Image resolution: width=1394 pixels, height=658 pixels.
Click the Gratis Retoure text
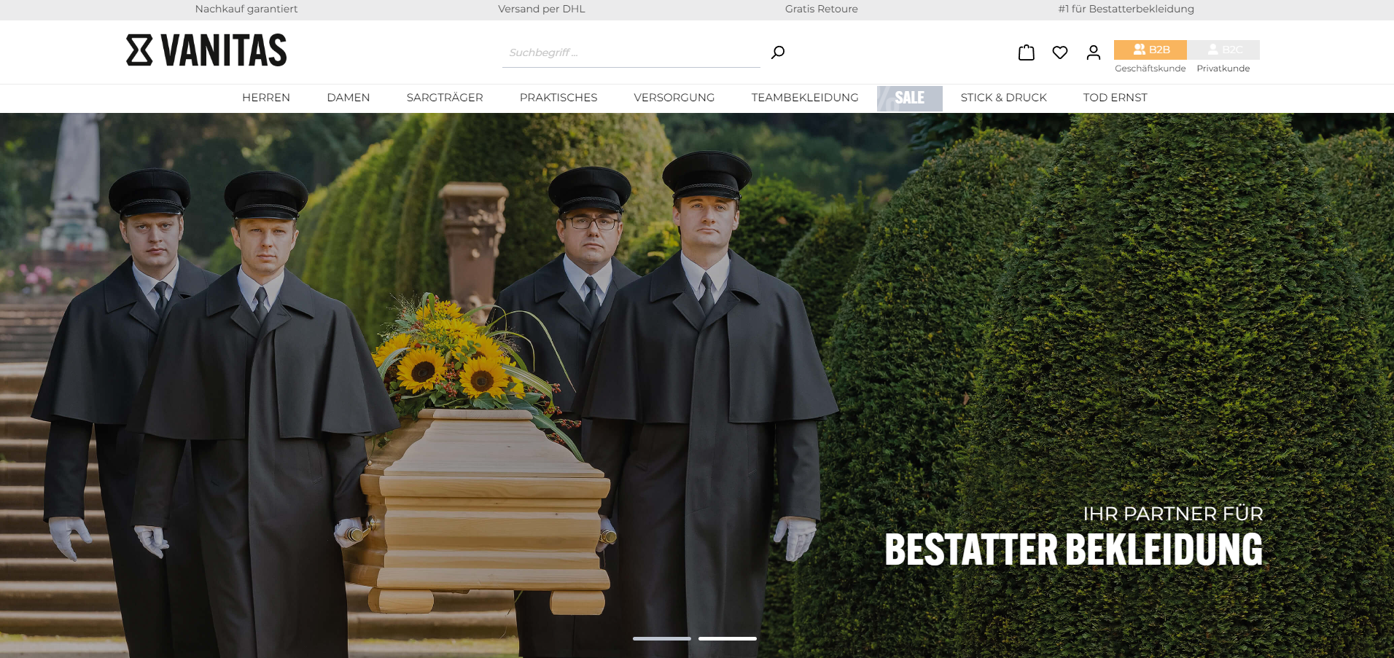pyautogui.click(x=822, y=9)
